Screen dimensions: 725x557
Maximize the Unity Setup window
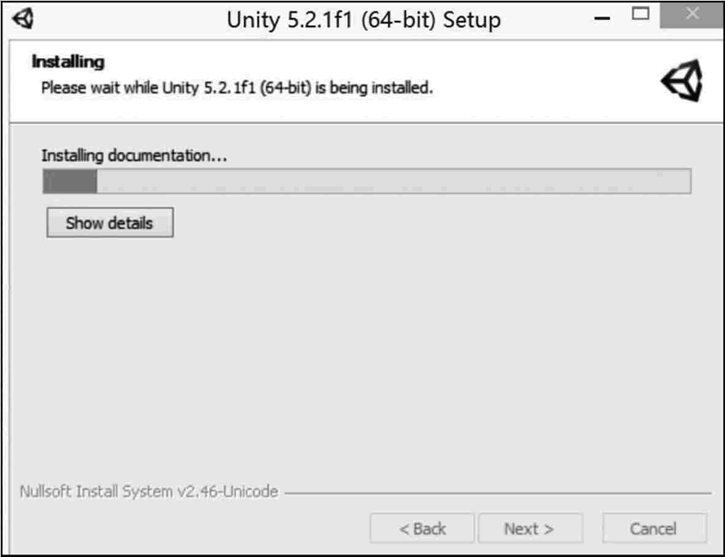(x=642, y=14)
